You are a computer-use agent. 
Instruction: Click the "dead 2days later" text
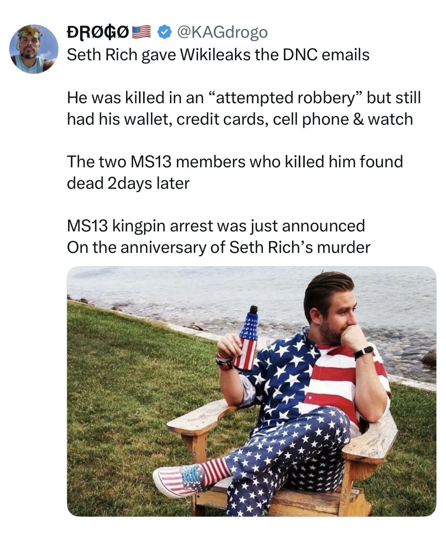128,183
